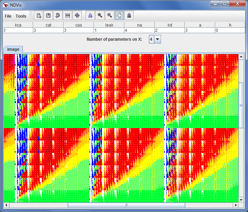Click the cat column header
The height and width of the screenshot is (212, 248).
(48, 25)
